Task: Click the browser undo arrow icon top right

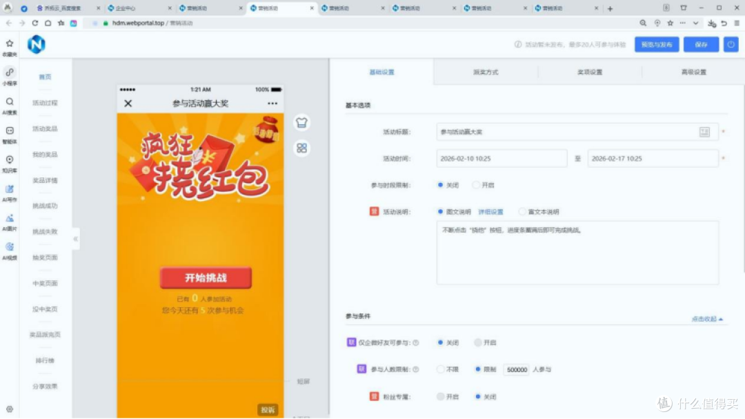Action: pyautogui.click(x=724, y=23)
